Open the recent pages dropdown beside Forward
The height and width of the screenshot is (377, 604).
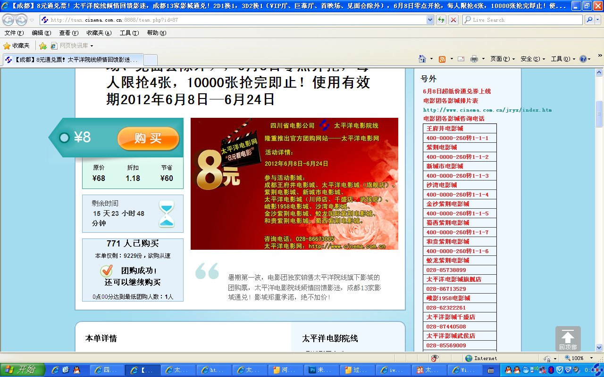[32, 20]
